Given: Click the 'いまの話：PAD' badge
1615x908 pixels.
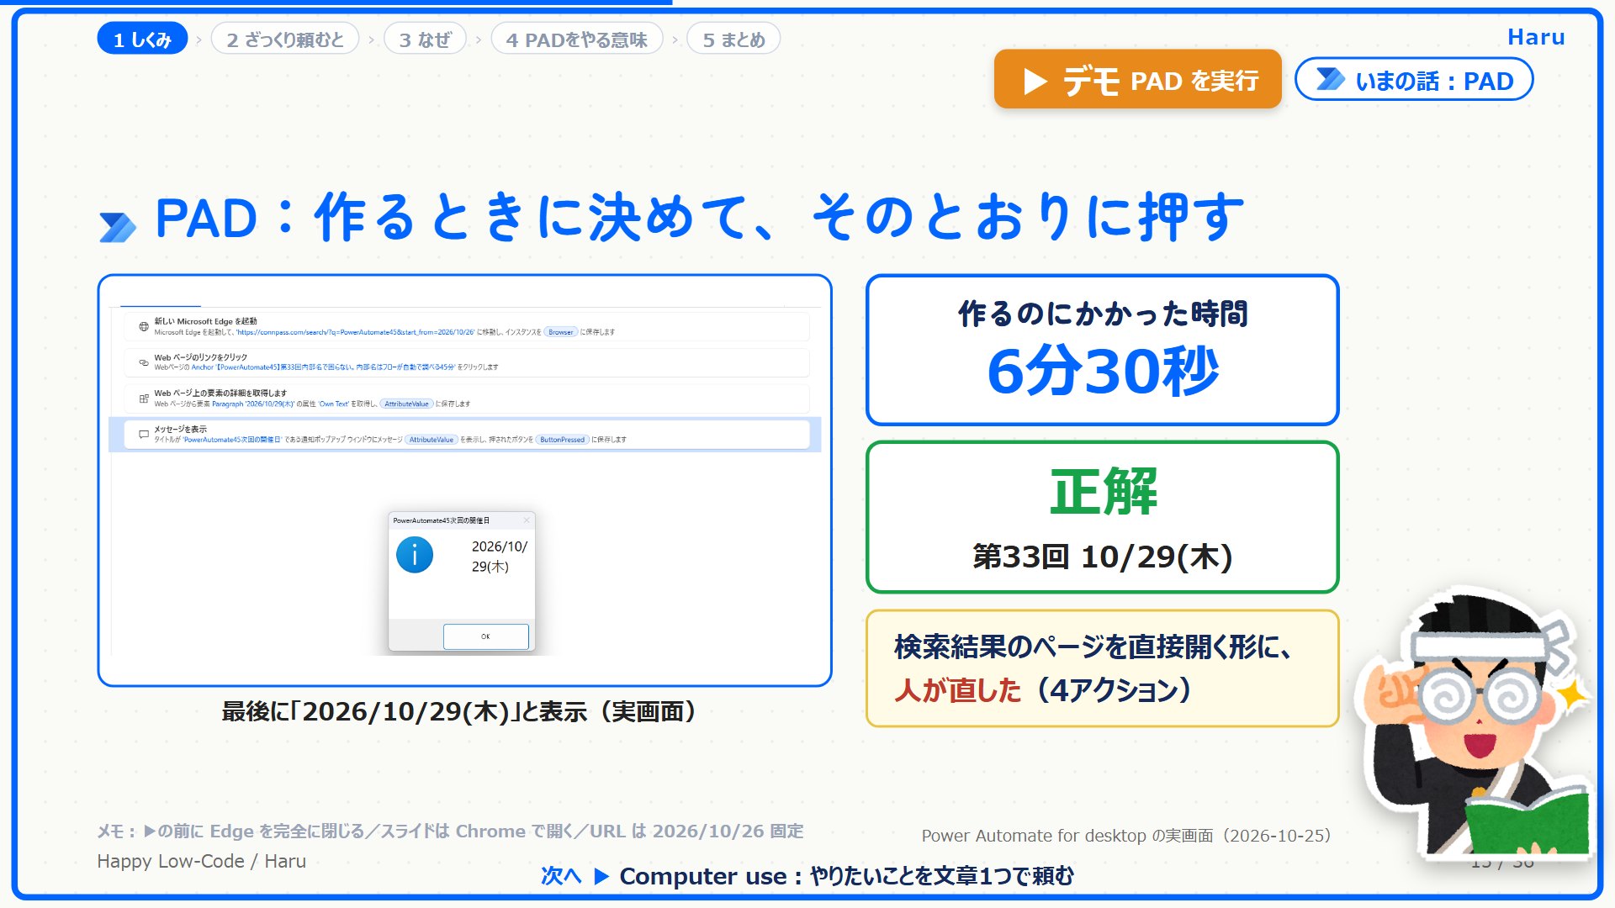Looking at the screenshot, I should [1413, 79].
